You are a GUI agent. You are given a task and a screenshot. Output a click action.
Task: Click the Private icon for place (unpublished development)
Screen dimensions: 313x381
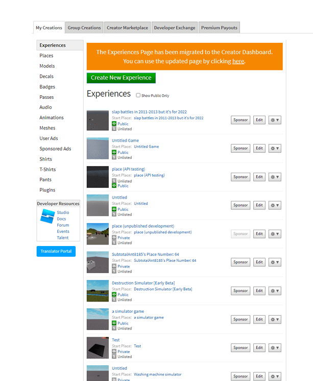click(x=114, y=238)
